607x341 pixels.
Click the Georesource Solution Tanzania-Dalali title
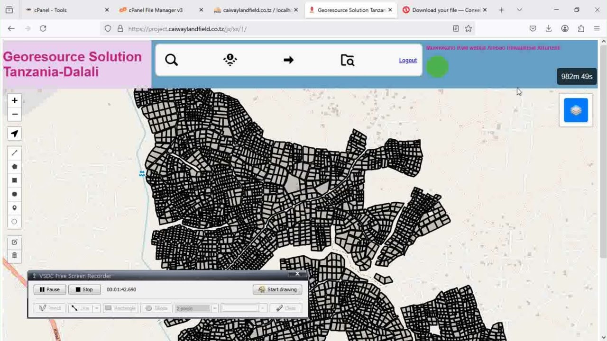click(x=72, y=64)
